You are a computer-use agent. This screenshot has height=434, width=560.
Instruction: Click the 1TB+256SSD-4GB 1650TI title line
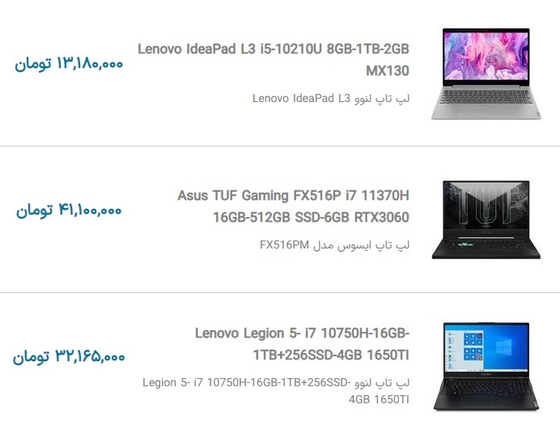(331, 355)
